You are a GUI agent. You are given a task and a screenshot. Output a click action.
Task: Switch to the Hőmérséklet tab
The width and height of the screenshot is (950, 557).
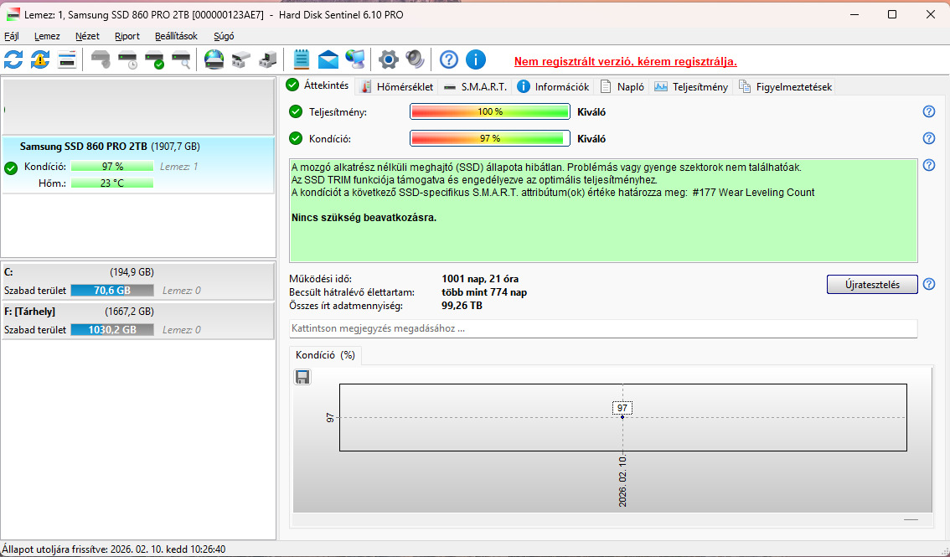(x=397, y=86)
